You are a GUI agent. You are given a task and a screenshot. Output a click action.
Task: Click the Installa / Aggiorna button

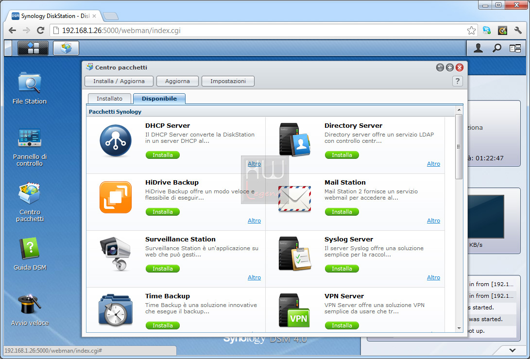[119, 81]
